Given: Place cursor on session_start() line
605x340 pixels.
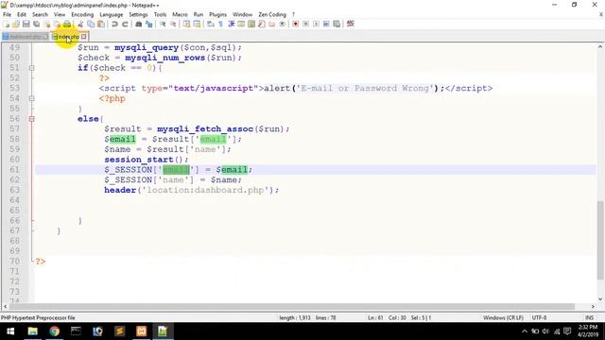Looking at the screenshot, I should tap(147, 160).
